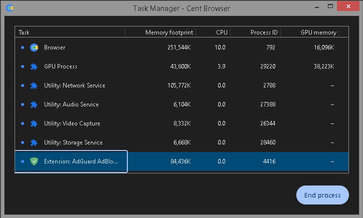Image resolution: width=363 pixels, height=218 pixels.
Task: Click the Cent Browser icon in Browser row
Action: (x=34, y=47)
